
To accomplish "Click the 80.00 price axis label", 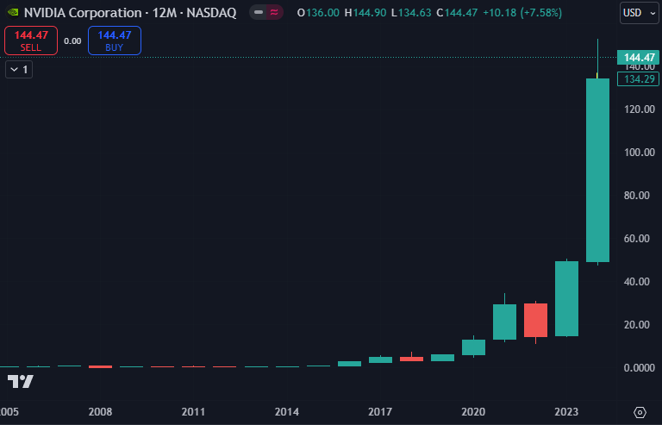I will tap(637, 196).
